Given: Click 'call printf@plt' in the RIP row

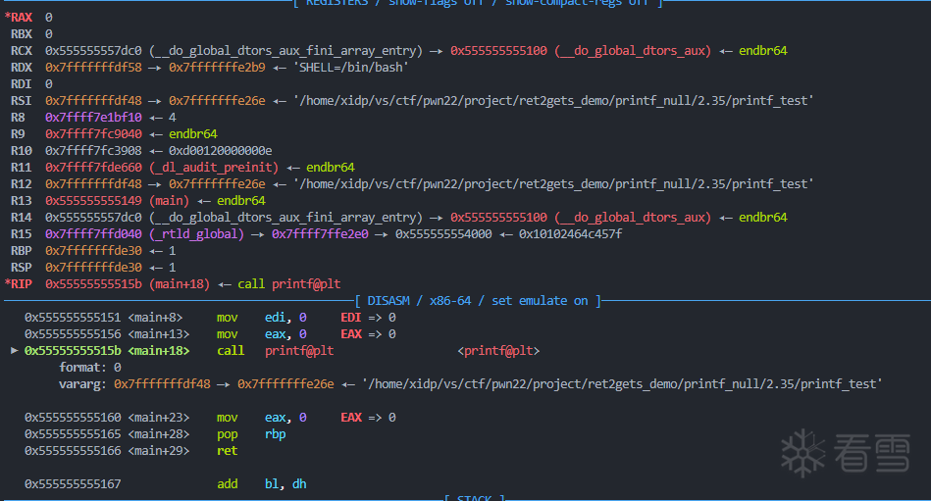Looking at the screenshot, I should [289, 283].
